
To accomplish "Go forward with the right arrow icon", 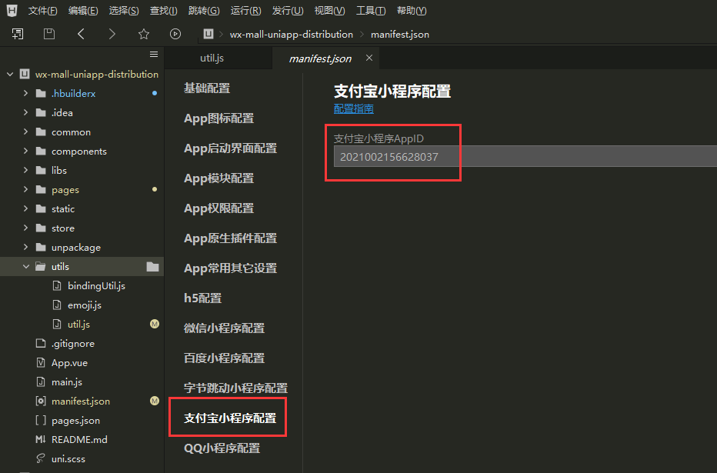I will (112, 34).
